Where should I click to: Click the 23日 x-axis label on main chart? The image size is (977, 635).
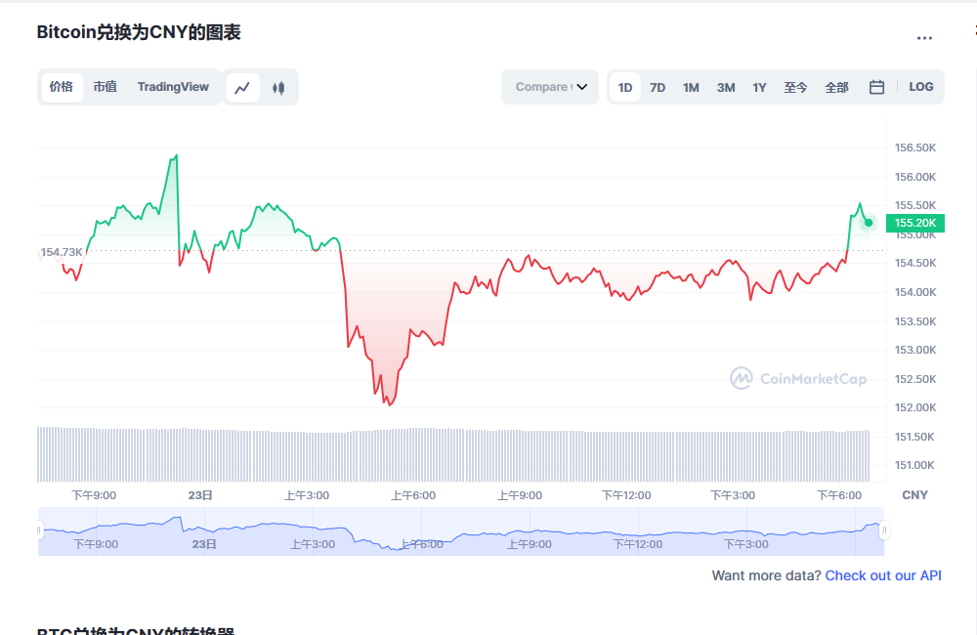(x=200, y=495)
